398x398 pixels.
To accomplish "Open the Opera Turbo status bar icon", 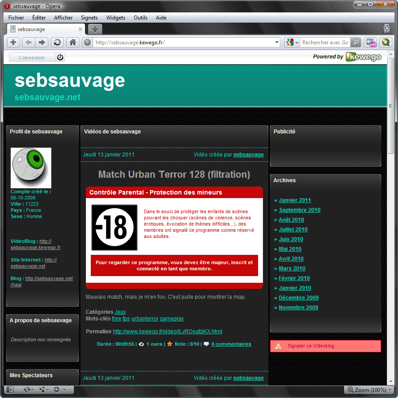I will click(57, 390).
